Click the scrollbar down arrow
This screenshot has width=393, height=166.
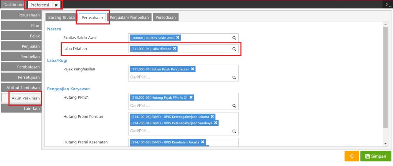pos(385,143)
